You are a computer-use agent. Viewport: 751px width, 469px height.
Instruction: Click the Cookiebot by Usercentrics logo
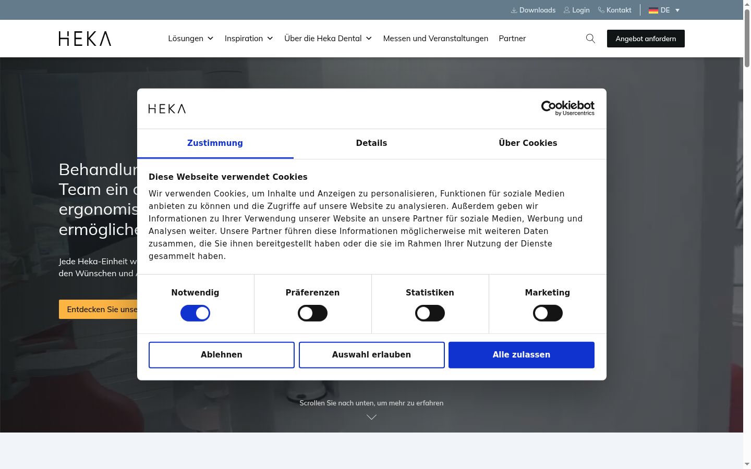pos(567,108)
